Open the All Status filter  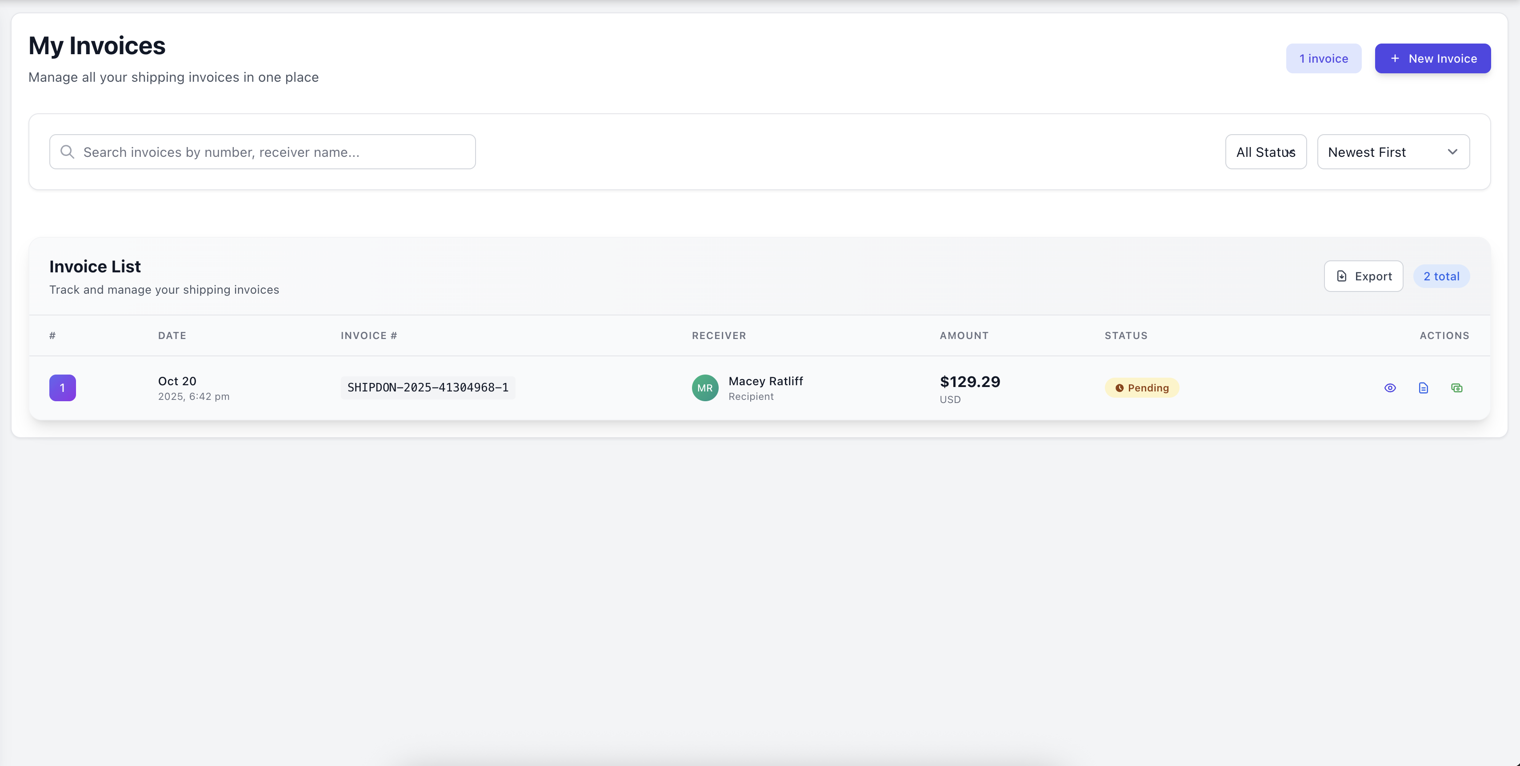(x=1266, y=152)
